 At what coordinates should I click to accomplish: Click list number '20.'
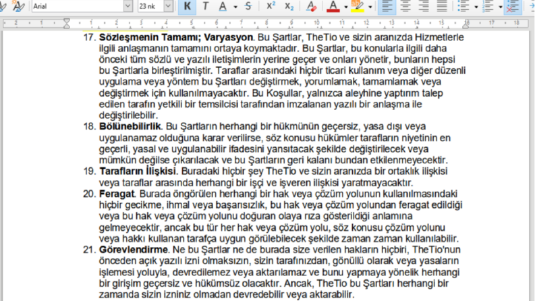pyautogui.click(x=90, y=194)
